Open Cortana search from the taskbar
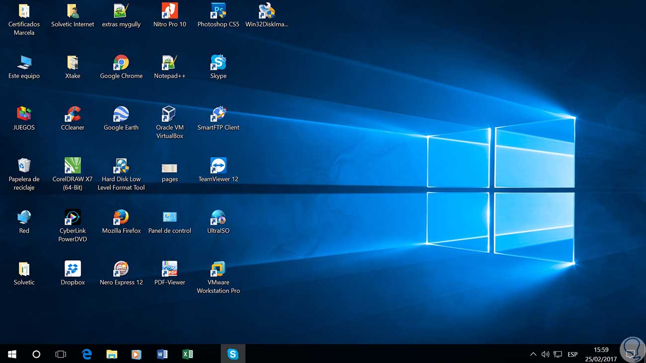646x363 pixels. (36, 354)
